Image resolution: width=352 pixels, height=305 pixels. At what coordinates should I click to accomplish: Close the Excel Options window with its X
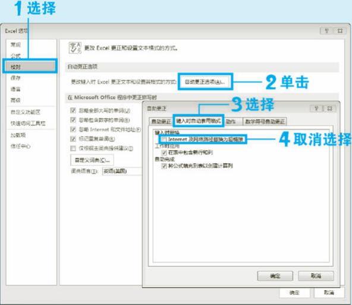tap(340, 31)
